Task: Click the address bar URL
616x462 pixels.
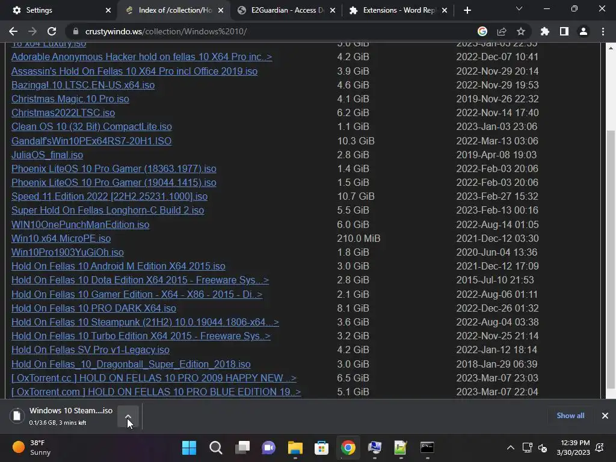Action: pyautogui.click(x=166, y=31)
